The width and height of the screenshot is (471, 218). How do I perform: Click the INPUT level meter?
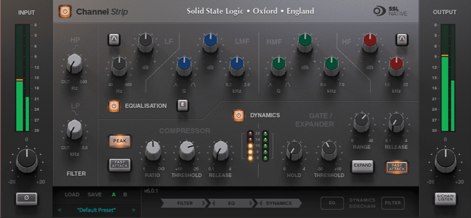tap(22, 78)
